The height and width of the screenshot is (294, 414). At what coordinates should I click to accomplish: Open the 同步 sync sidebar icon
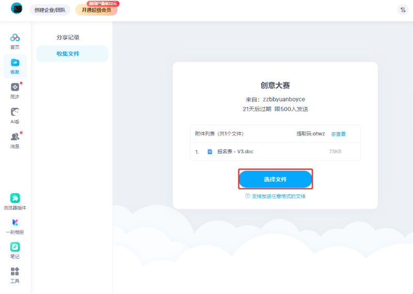[x=15, y=87]
